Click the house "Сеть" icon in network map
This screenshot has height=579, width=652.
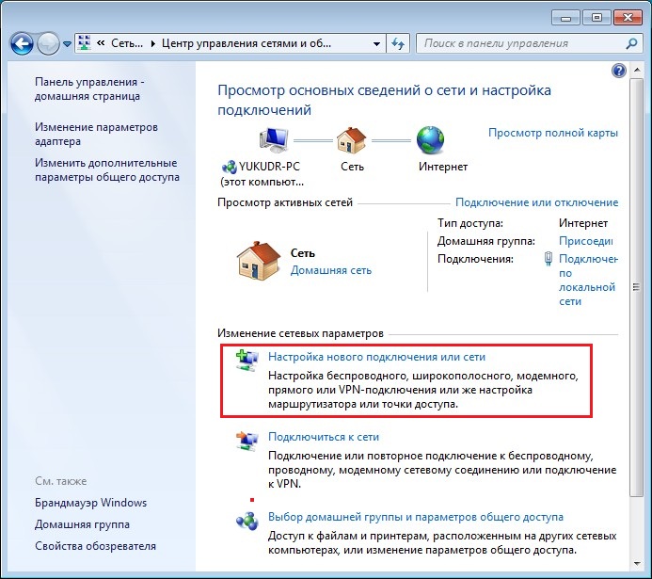coord(351,140)
